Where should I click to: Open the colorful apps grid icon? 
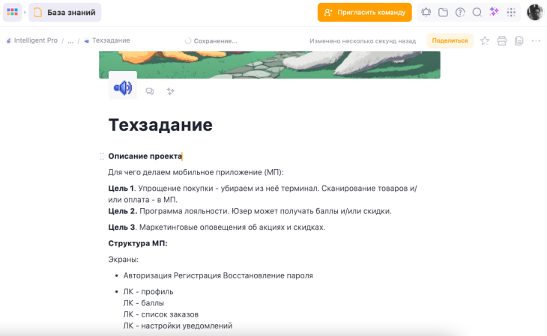click(12, 12)
